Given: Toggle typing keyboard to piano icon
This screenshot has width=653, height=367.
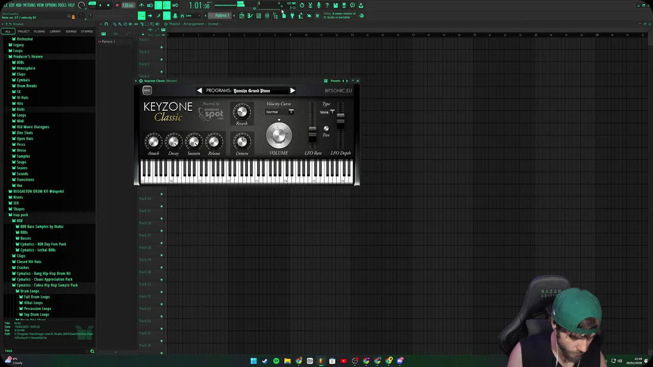Looking at the screenshot, I should point(141,16).
